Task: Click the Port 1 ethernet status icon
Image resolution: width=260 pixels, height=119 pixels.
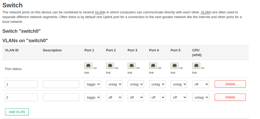Action: click(x=88, y=66)
